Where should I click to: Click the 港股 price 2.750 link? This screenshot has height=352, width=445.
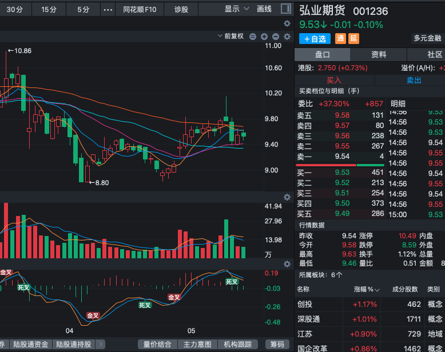coord(343,68)
